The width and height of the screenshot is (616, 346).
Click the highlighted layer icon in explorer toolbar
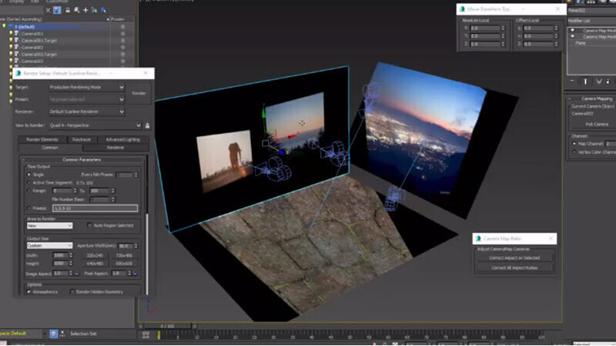click(x=58, y=11)
